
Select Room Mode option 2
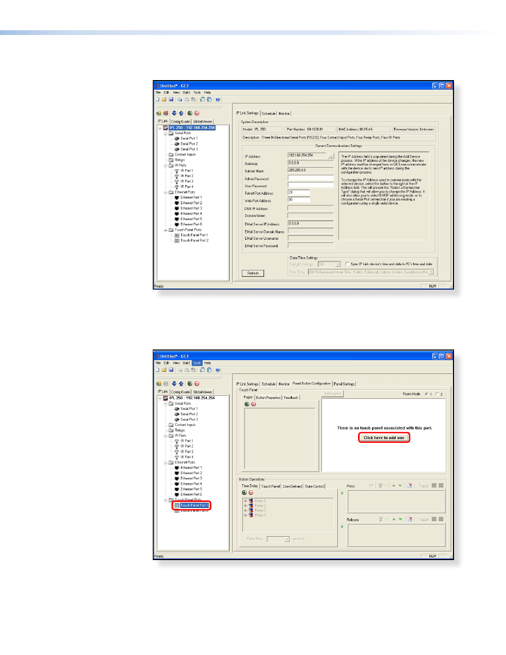click(437, 394)
